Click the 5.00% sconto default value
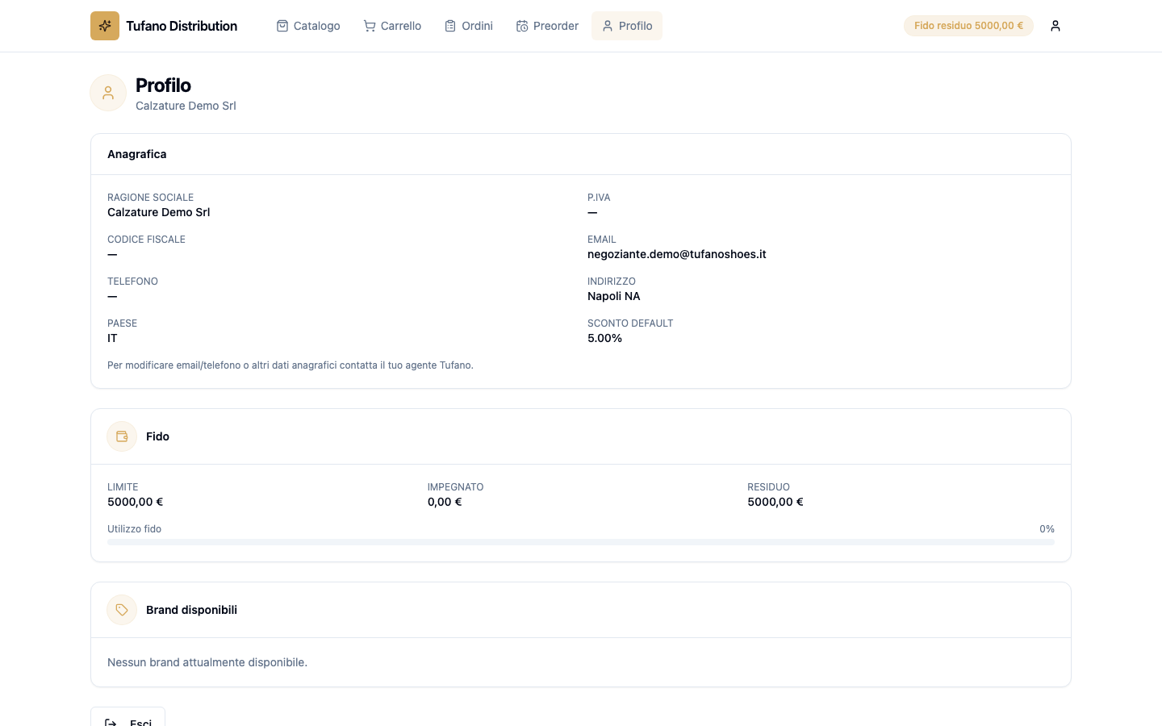This screenshot has height=726, width=1162. click(x=605, y=338)
